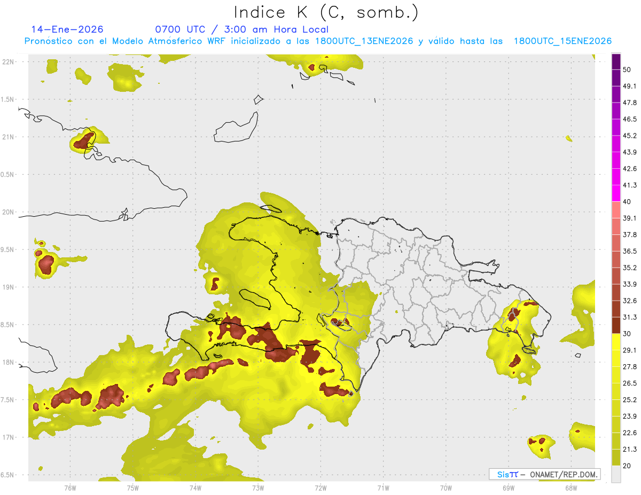Click the '27.8' value on the color scale

click(630, 367)
